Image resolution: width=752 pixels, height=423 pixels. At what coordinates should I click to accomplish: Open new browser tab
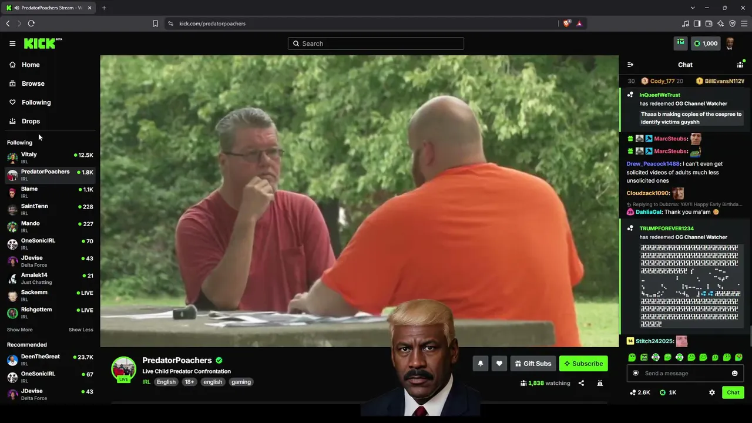coord(104,8)
